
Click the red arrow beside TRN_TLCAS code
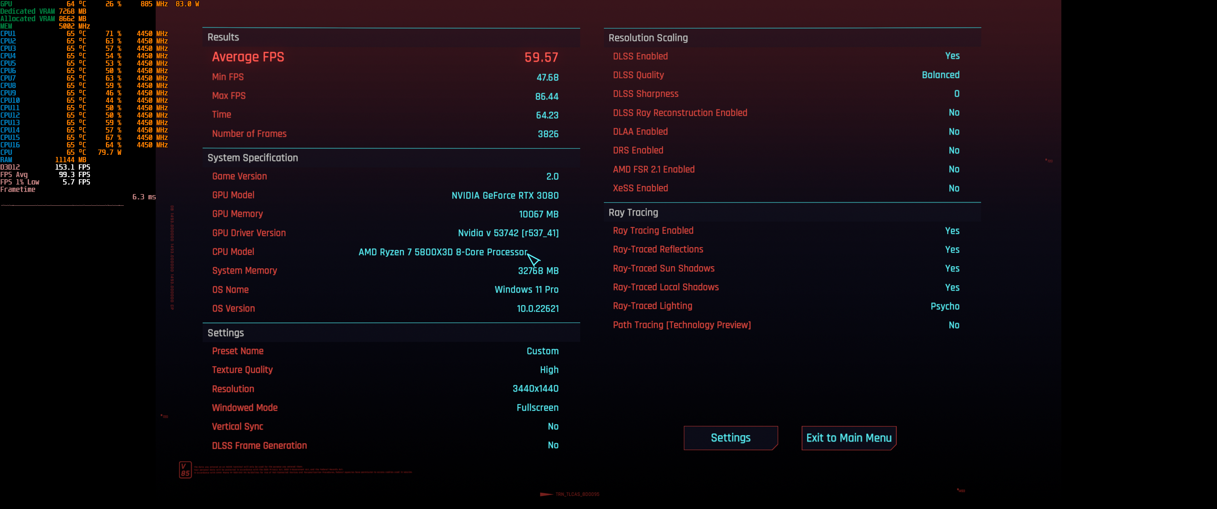546,495
